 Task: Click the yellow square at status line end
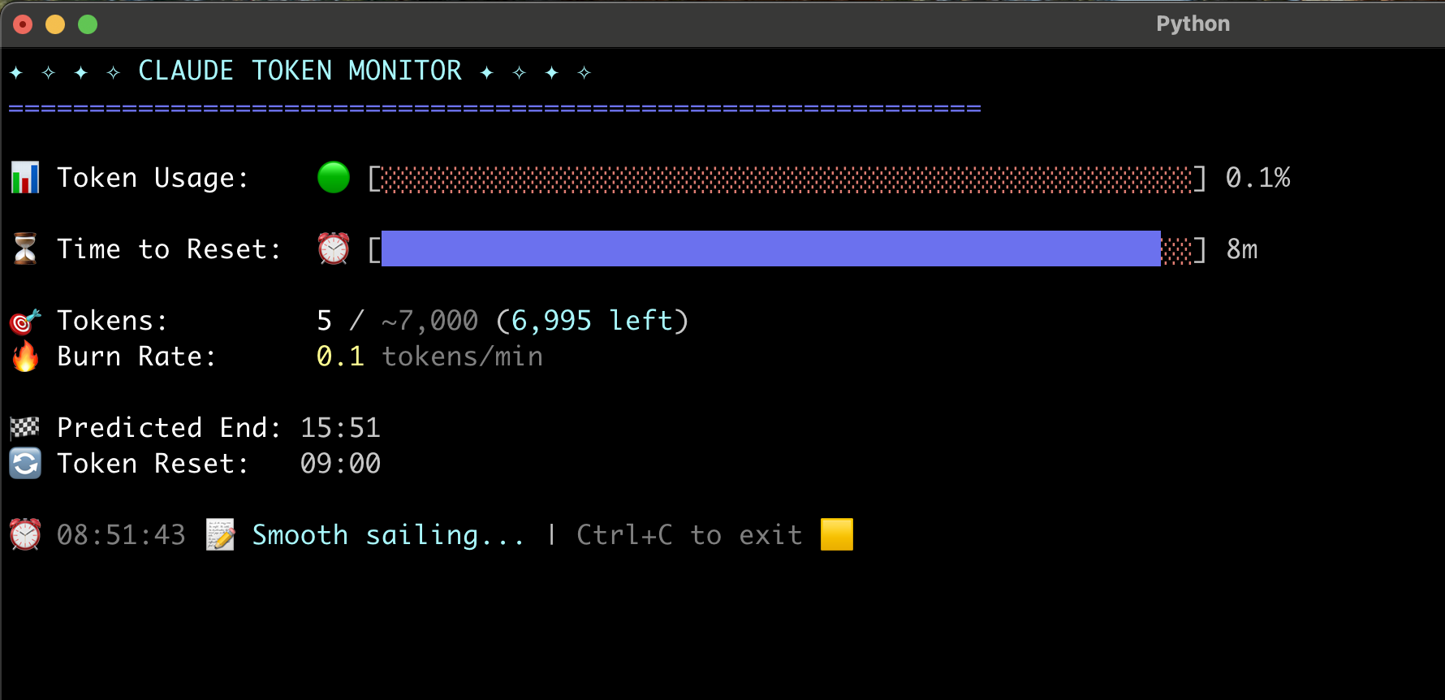[x=837, y=535]
